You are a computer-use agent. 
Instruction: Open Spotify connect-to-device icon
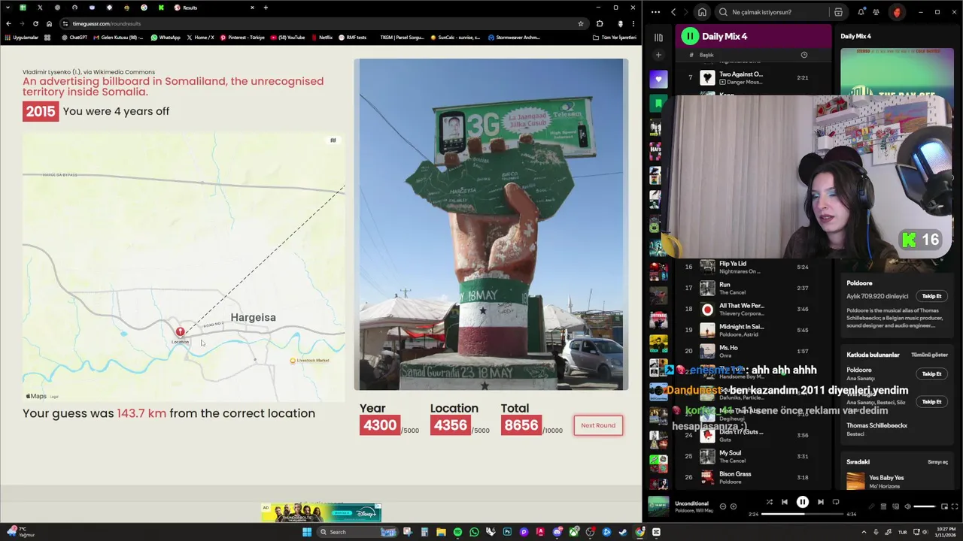coord(895,506)
